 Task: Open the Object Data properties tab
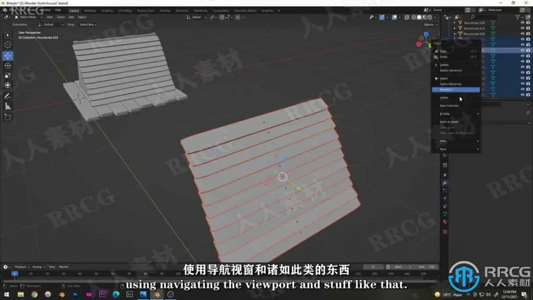[x=445, y=214]
